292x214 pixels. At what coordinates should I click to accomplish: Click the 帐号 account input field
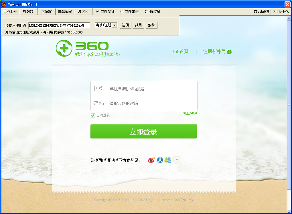click(x=144, y=89)
